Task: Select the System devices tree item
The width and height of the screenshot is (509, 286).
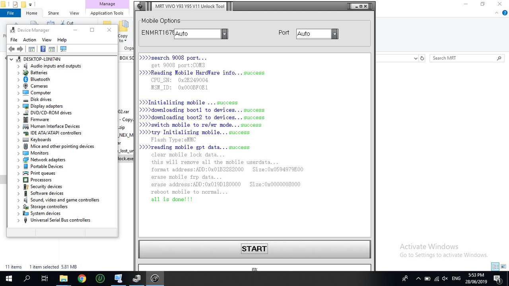Action: [46, 213]
